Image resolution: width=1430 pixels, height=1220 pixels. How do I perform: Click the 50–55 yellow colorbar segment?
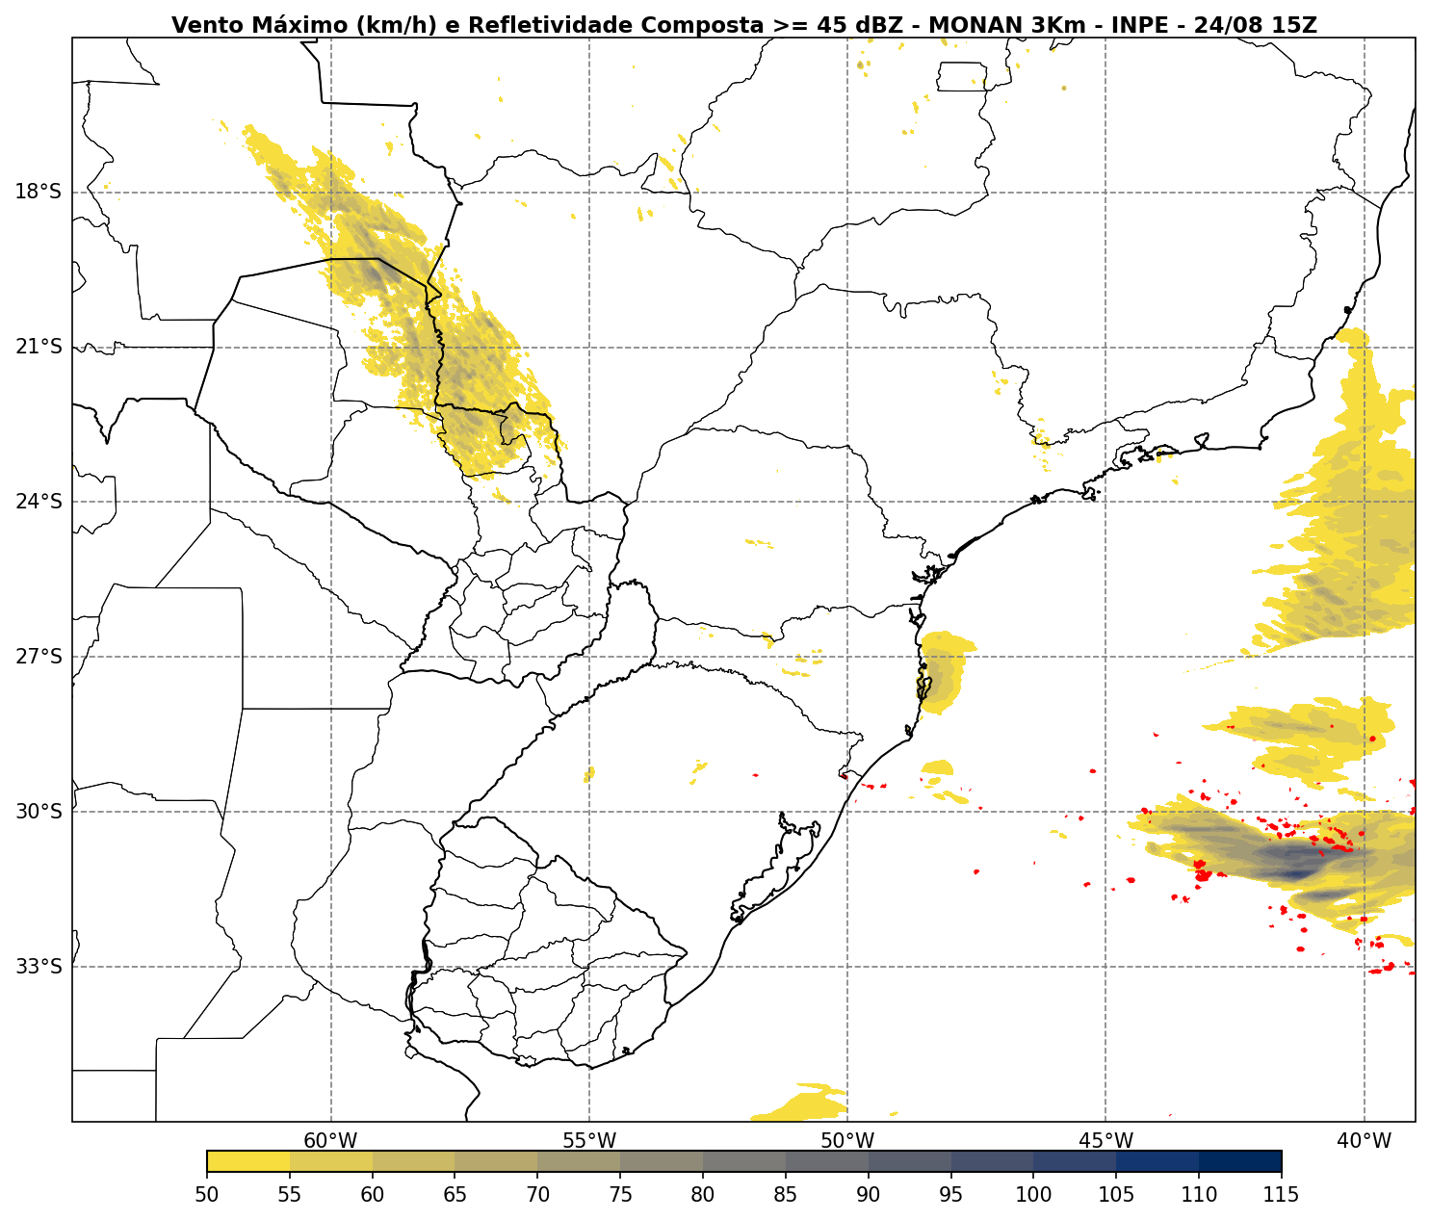tap(248, 1161)
